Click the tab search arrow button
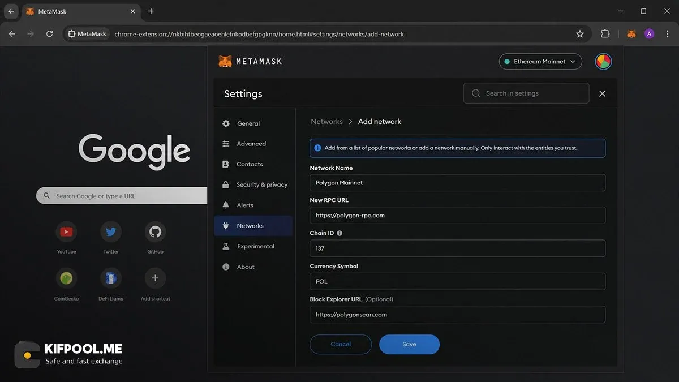 11,11
